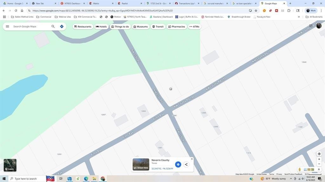This screenshot has width=325, height=182.
Task: Filter map by Restaurants chip
Action: [83, 27]
